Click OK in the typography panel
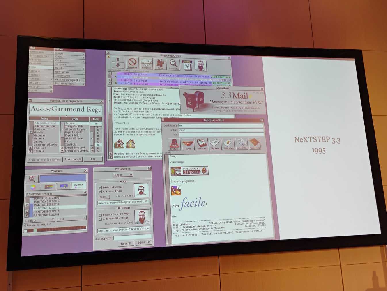 click(x=93, y=159)
